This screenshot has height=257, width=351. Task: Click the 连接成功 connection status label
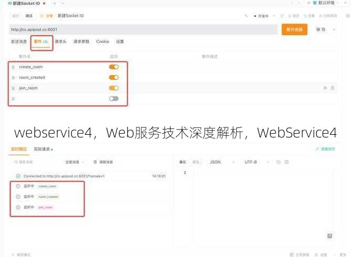point(325,149)
